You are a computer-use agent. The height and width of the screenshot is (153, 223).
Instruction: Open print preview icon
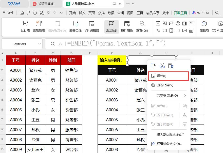click(x=42, y=13)
